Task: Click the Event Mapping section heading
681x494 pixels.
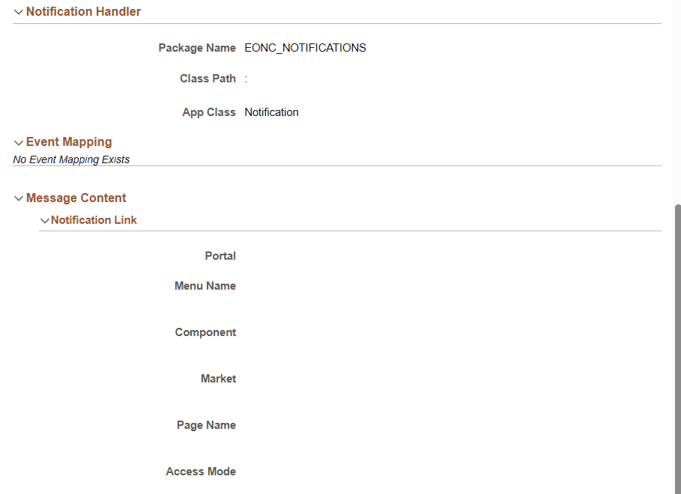Action: click(69, 141)
